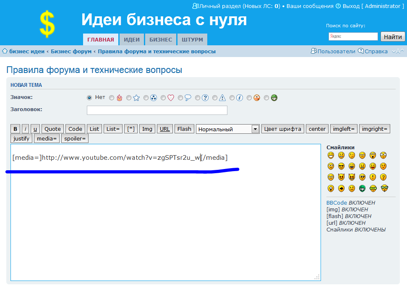Open the ШТУРМ tab
Image resolution: width=407 pixels, height=286 pixels.
tap(192, 39)
